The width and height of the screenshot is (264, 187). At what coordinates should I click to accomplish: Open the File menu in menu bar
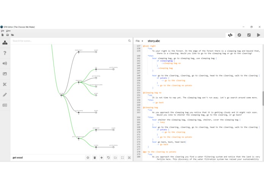point(3,31)
